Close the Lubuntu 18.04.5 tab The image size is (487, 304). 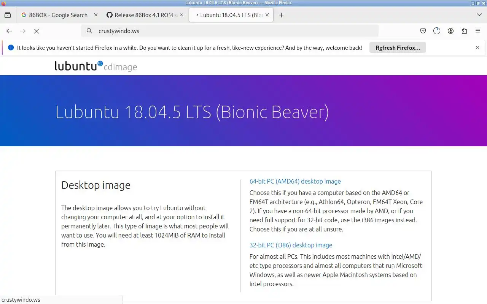click(x=267, y=15)
